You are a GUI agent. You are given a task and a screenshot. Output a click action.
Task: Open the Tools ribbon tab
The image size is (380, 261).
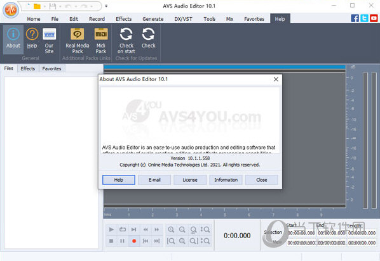point(210,19)
